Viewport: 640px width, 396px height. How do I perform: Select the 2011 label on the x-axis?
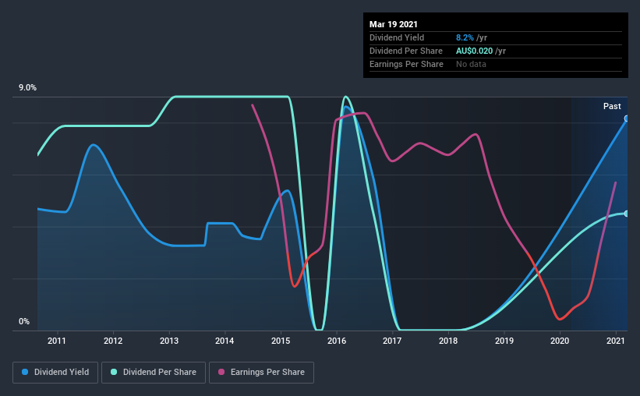click(57, 341)
